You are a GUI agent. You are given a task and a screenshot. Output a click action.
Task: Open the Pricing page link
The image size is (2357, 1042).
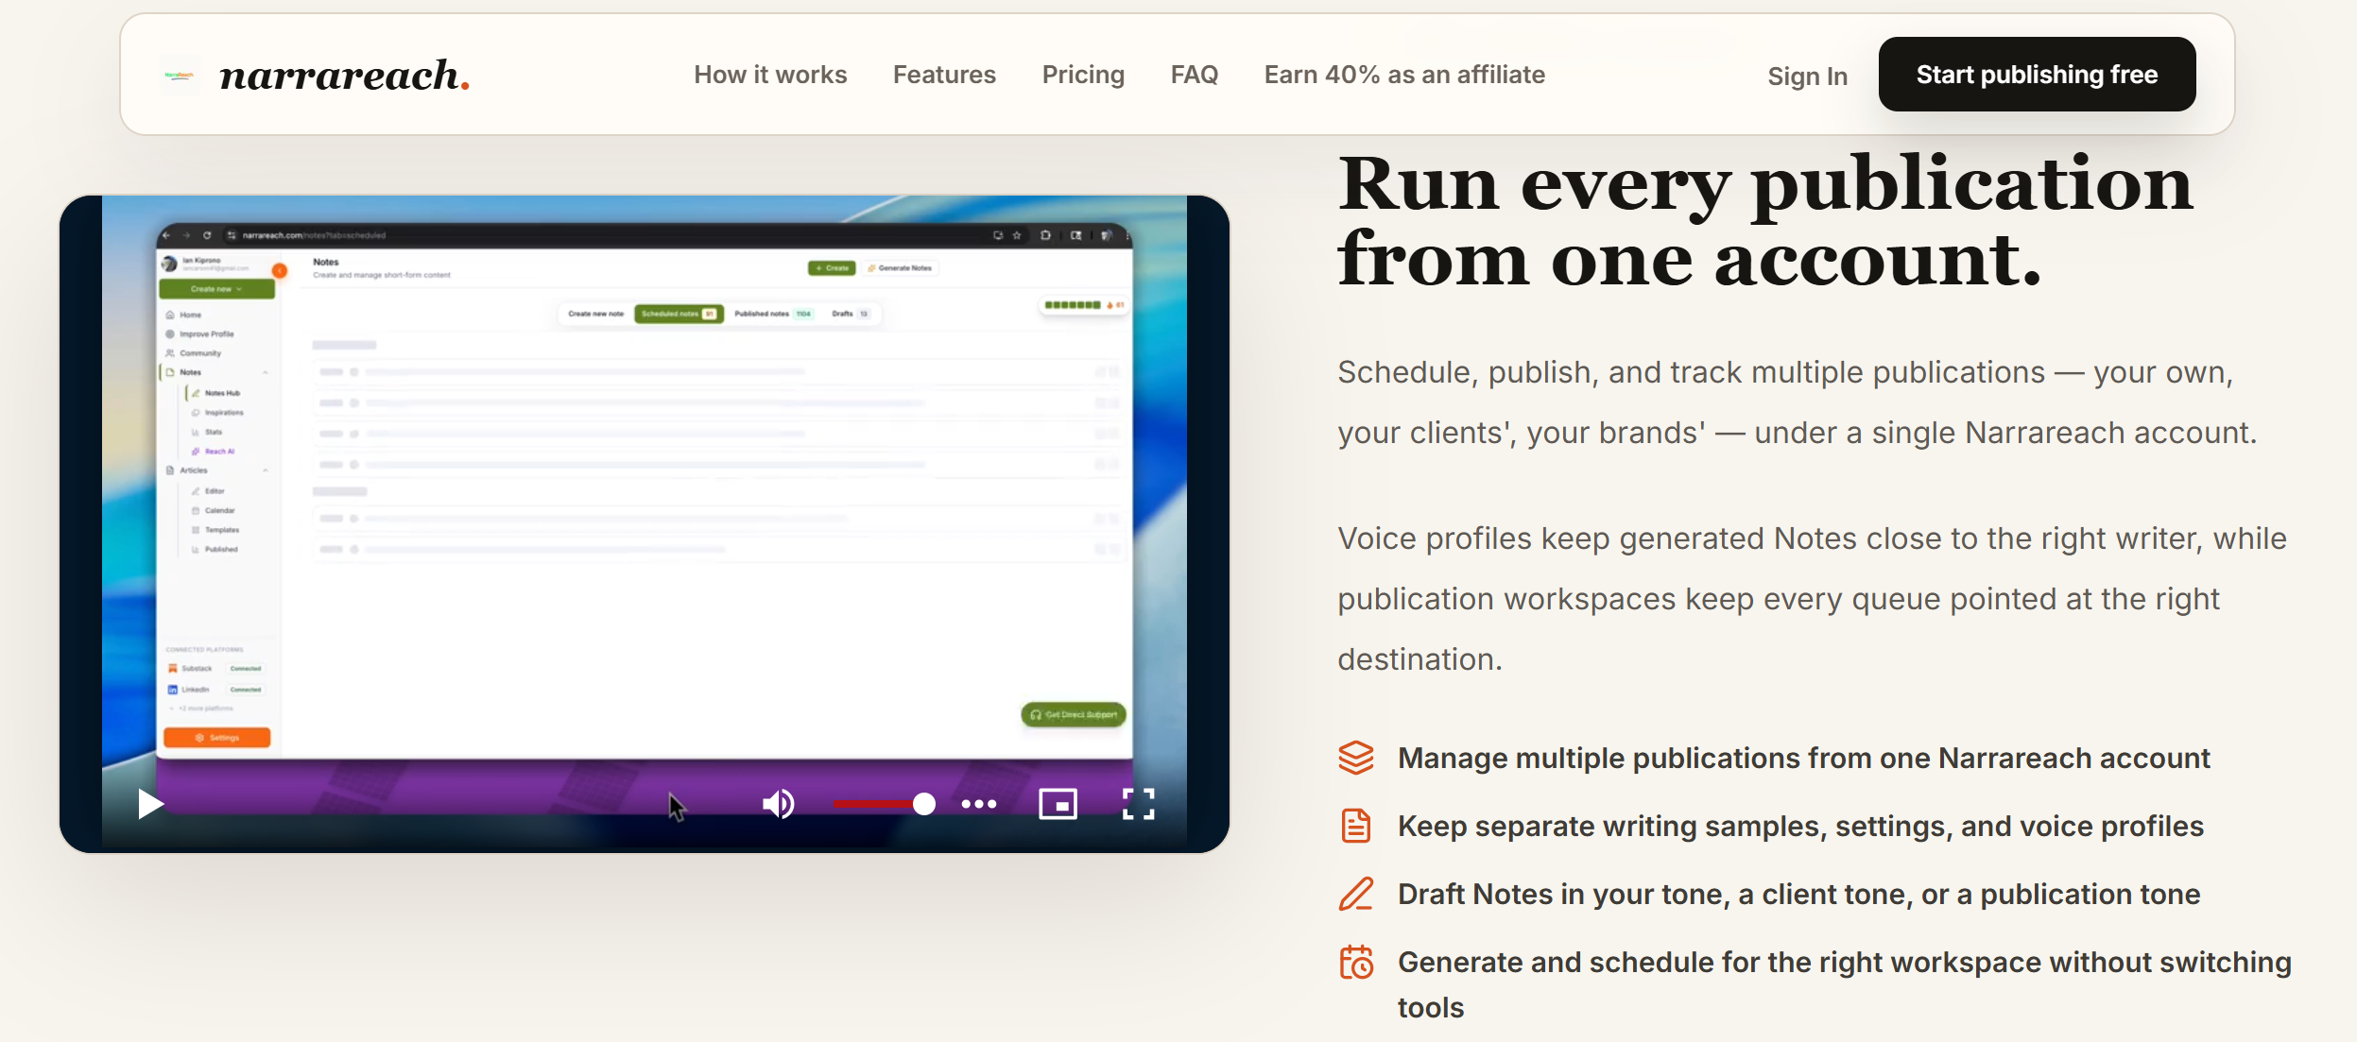pos(1083,75)
